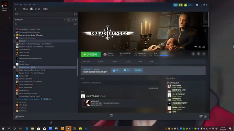Click the sort ascending arrow button in the library sidebar
This screenshot has height=131, width=234.
tap(69, 20)
